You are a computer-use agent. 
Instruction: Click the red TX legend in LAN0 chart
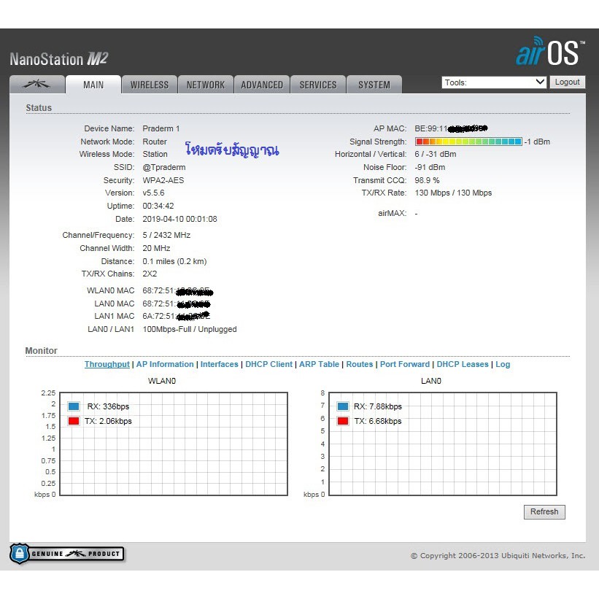(x=343, y=421)
